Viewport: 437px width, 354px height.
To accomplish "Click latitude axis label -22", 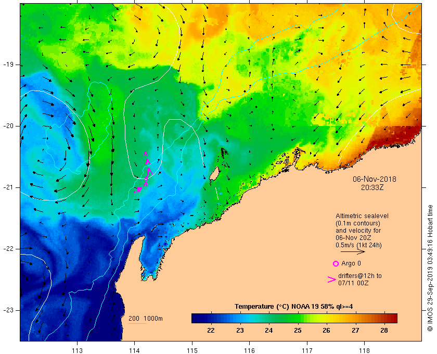I will [x=8, y=248].
